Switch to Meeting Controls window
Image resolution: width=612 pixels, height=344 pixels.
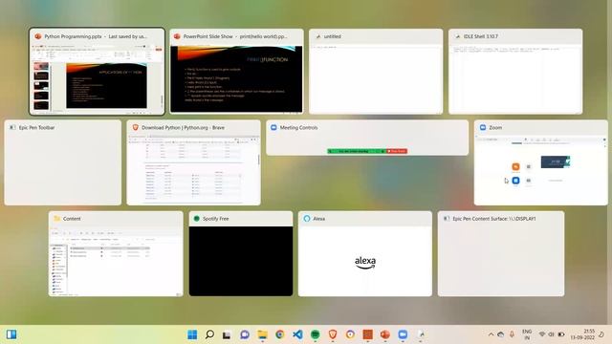pyautogui.click(x=367, y=138)
